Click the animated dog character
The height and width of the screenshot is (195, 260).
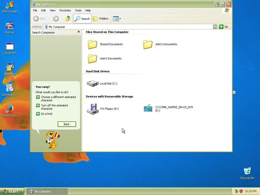pyautogui.click(x=52, y=140)
